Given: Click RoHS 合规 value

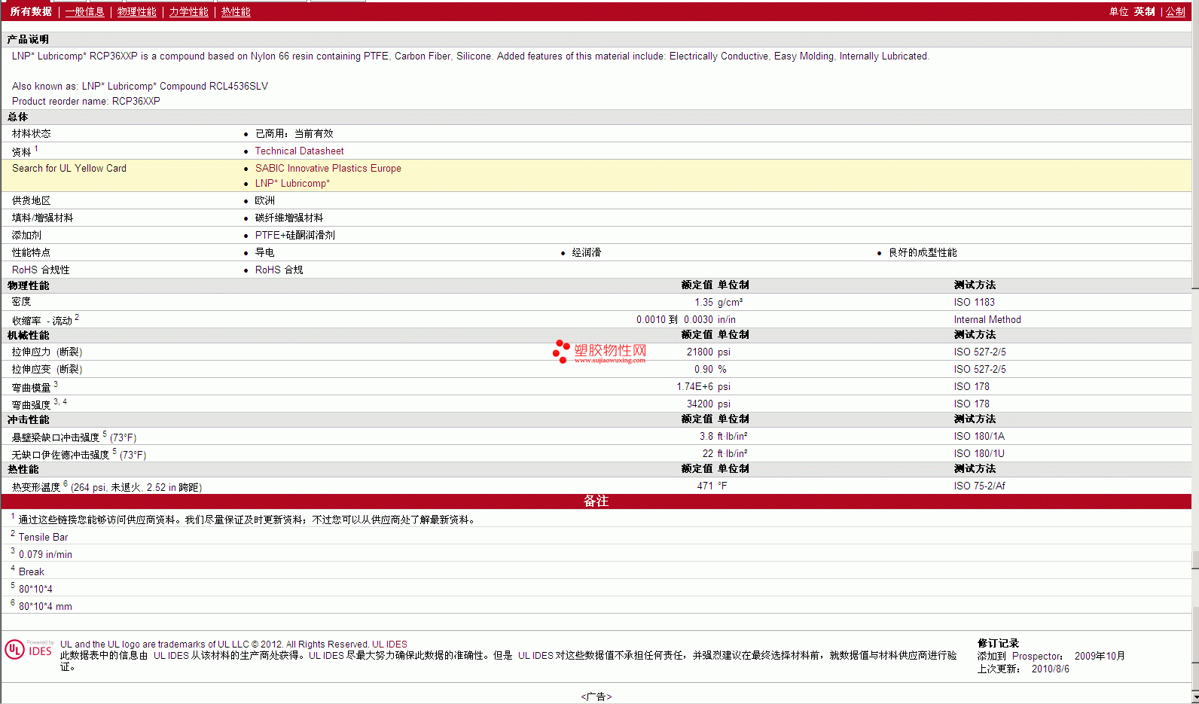Looking at the screenshot, I should tap(279, 270).
